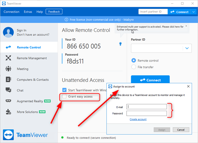Viewport: 198px width, 143px height.
Task: Open the Meeting section
Action: coord(29,69)
